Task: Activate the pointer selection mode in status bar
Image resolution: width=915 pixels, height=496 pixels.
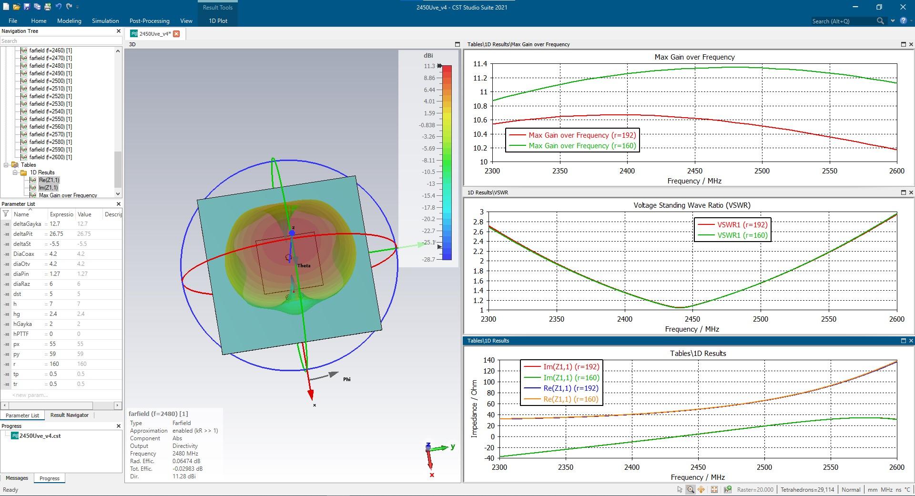Action: click(680, 489)
